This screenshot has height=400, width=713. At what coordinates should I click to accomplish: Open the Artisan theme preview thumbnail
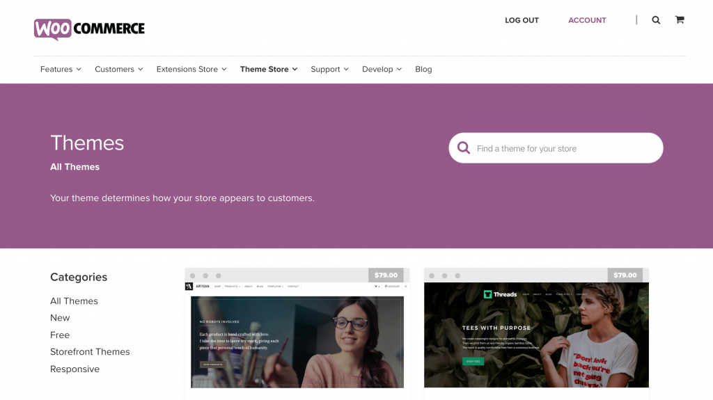tap(297, 335)
